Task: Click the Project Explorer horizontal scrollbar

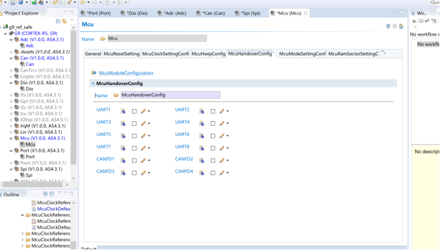Action: pyautogui.click(x=32, y=185)
